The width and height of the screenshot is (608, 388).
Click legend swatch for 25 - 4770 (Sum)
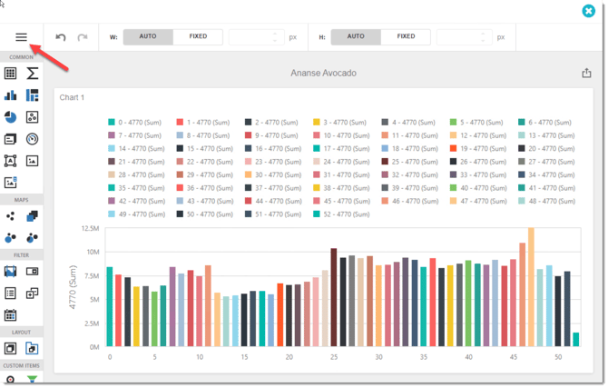point(385,162)
